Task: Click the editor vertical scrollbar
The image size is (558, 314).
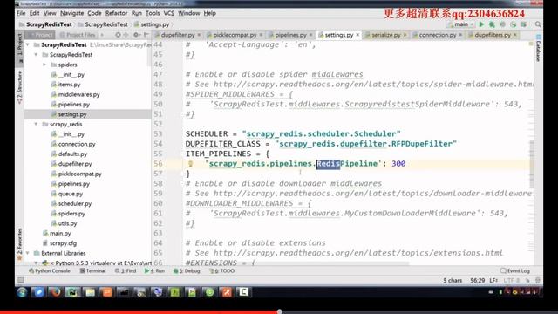Action: [532, 164]
